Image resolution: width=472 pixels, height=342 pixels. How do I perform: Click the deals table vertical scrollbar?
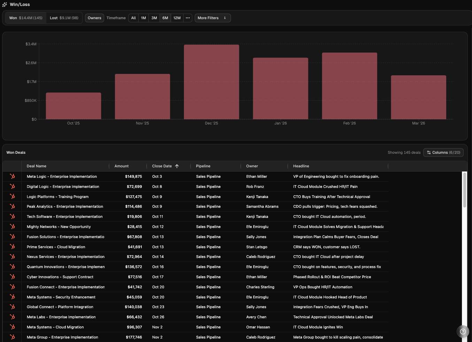pos(464,190)
